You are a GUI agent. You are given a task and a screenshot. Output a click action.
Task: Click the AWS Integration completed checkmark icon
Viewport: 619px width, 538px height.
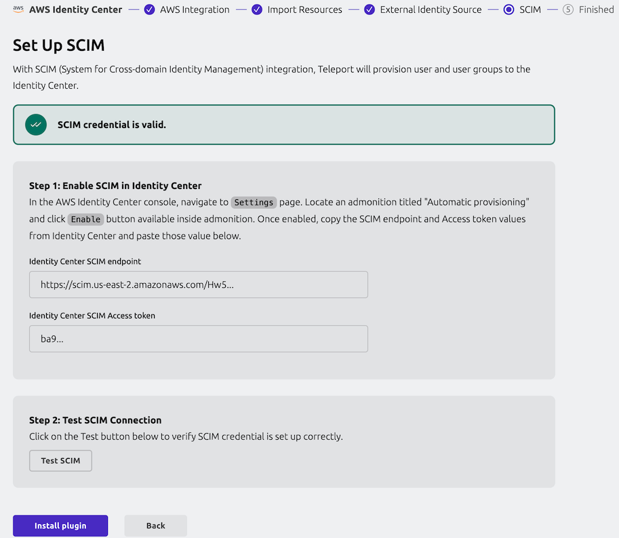click(149, 9)
